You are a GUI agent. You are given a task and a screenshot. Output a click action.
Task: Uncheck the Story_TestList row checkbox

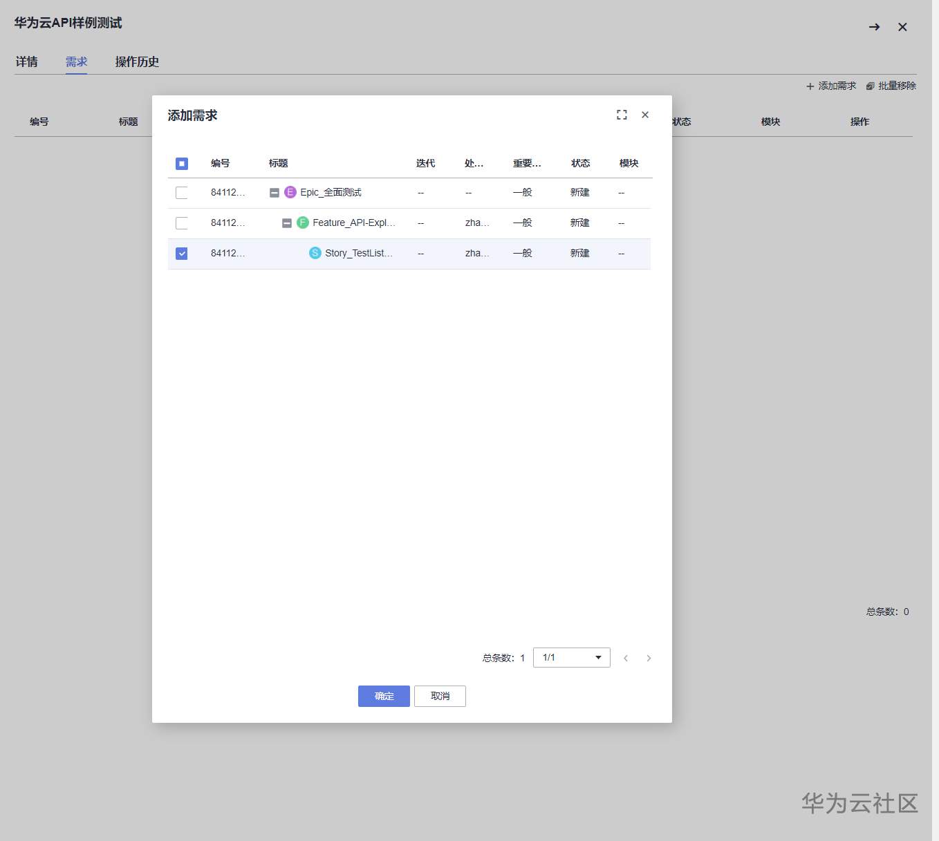click(182, 254)
